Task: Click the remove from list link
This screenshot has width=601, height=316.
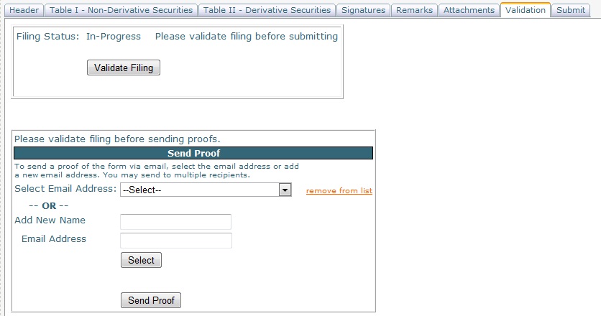Action: click(x=339, y=190)
